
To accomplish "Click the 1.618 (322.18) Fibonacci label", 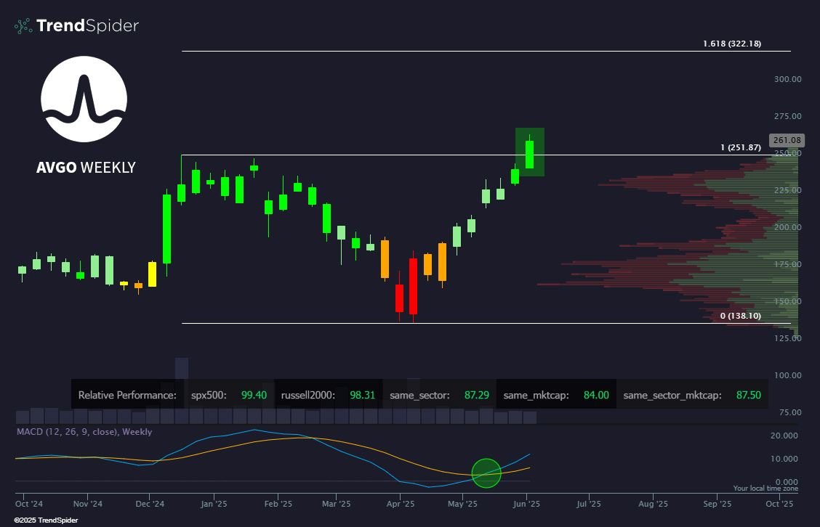I will 732,44.
